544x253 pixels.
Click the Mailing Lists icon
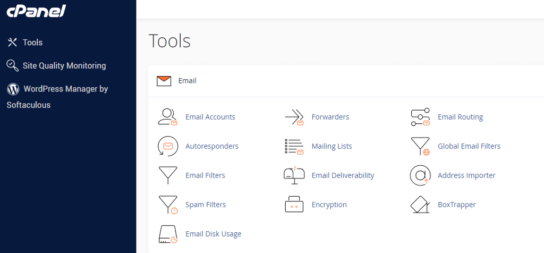(x=294, y=147)
